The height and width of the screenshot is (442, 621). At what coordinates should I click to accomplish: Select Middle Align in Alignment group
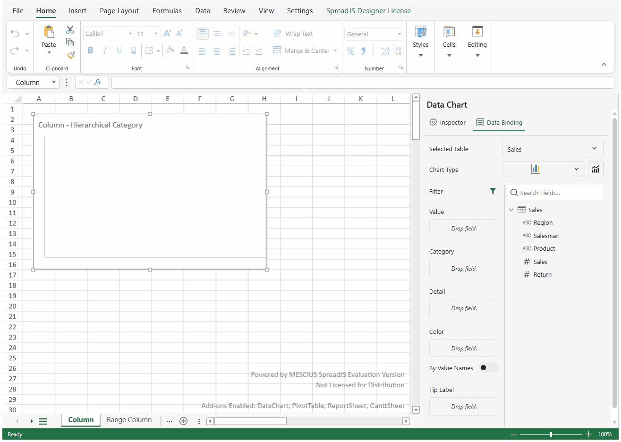217,34
